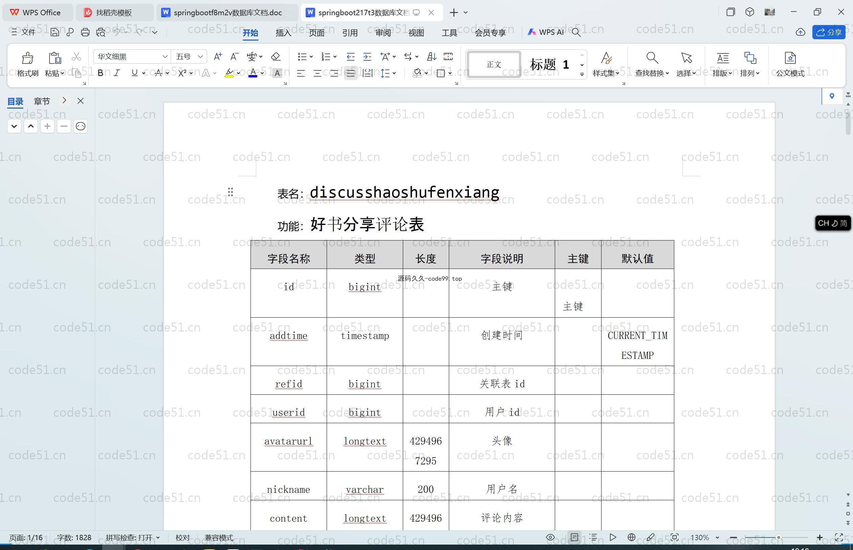Click the cloud upload icon

click(x=801, y=32)
